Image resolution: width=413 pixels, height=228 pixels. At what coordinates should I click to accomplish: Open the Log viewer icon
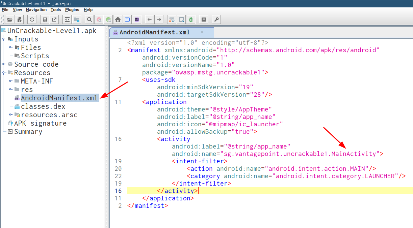(203, 19)
